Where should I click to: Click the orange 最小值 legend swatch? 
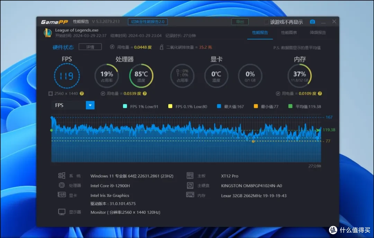coord(256,106)
